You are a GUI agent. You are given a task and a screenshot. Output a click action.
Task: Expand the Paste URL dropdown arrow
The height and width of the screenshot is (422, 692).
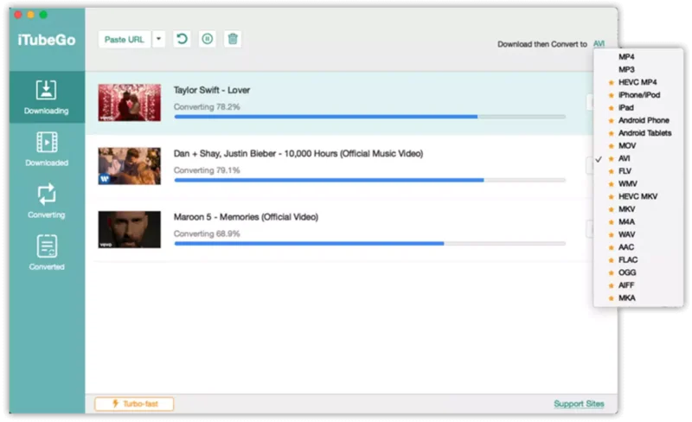[158, 39]
